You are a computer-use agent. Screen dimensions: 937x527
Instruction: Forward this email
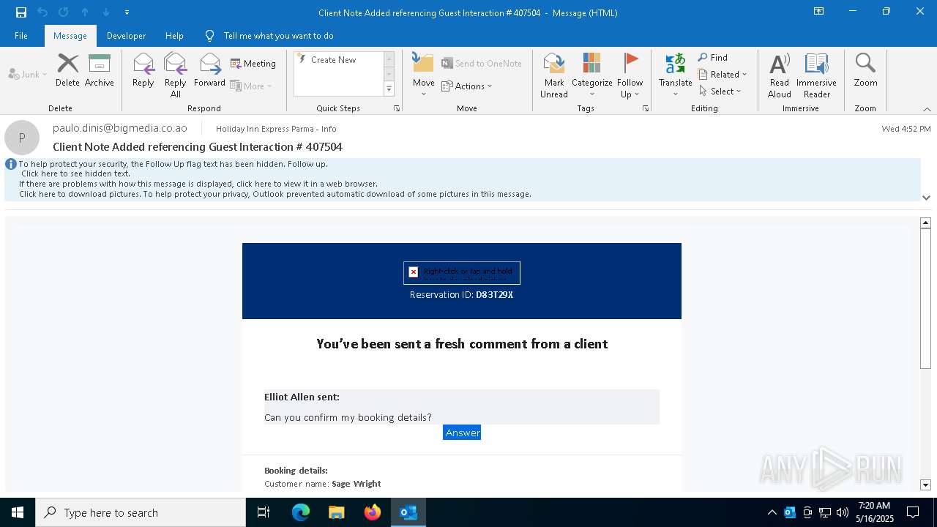coord(209,70)
